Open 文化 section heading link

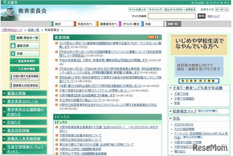[x=176, y=118]
